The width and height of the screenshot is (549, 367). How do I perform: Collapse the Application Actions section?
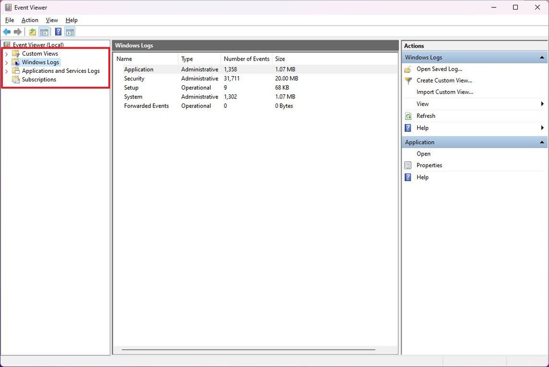coord(541,142)
